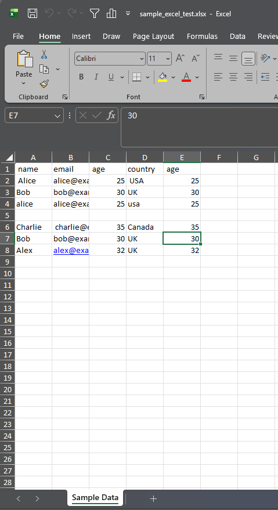
Task: Select row 5 header
Action: 7,215
